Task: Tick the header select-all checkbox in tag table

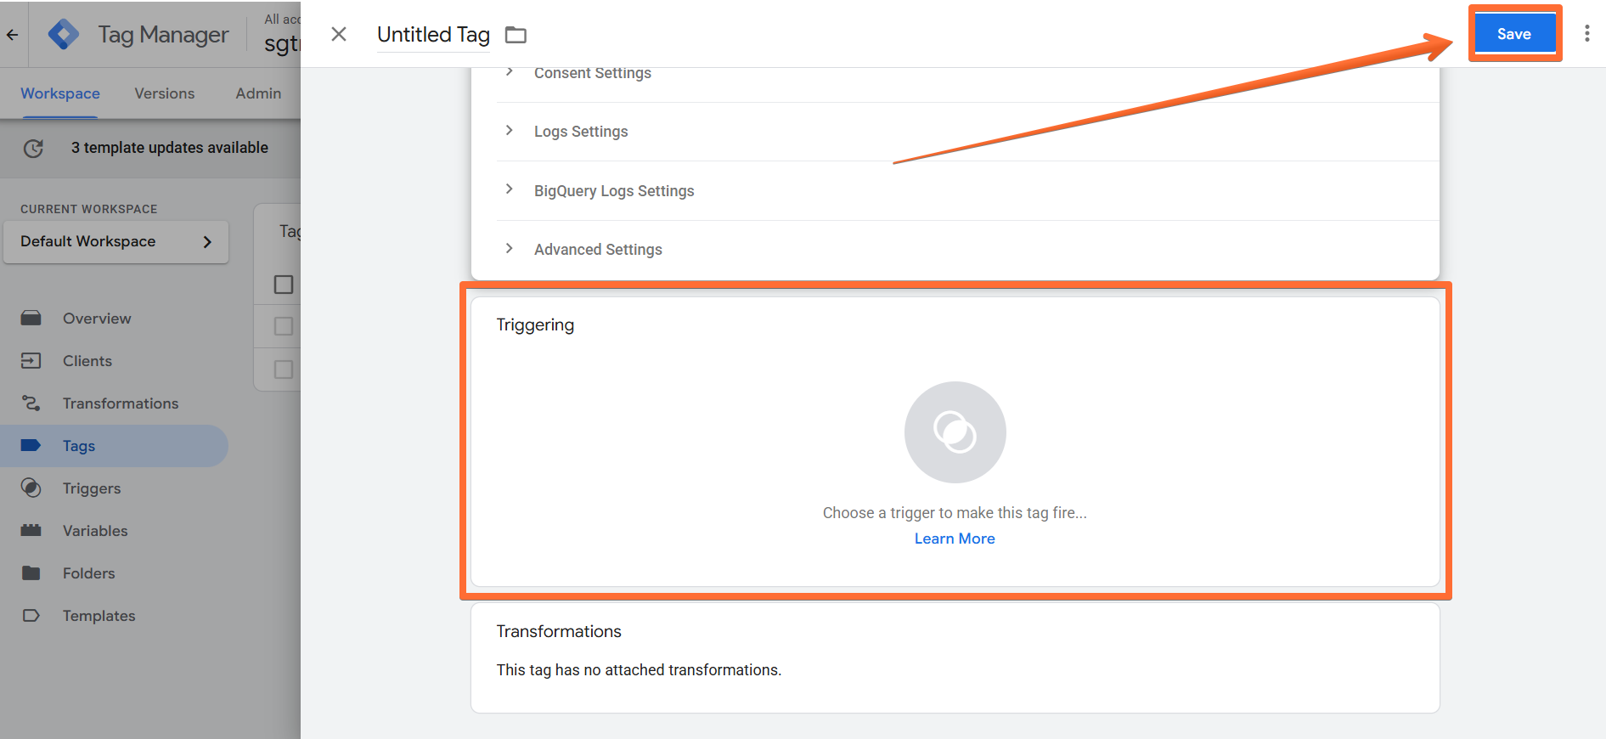Action: (x=284, y=285)
